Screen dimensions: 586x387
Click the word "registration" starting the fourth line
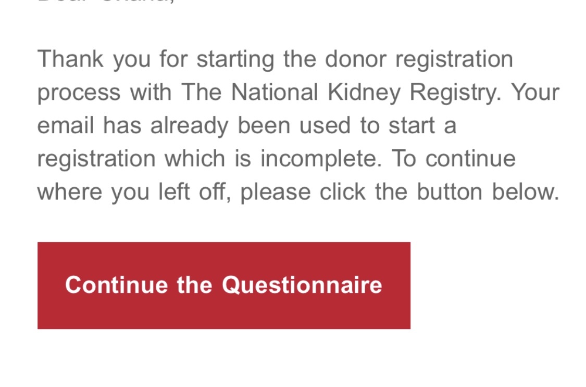tap(96, 159)
